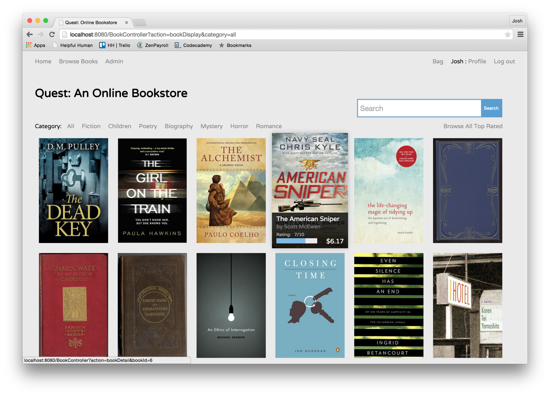Image resolution: width=550 pixels, height=396 pixels.
Task: Bookmark this page with the star icon
Action: 508,34
